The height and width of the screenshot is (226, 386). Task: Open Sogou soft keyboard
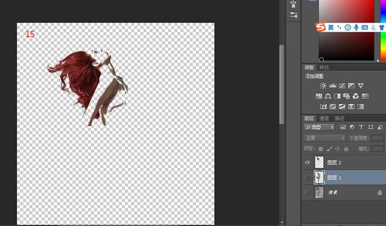(365, 27)
